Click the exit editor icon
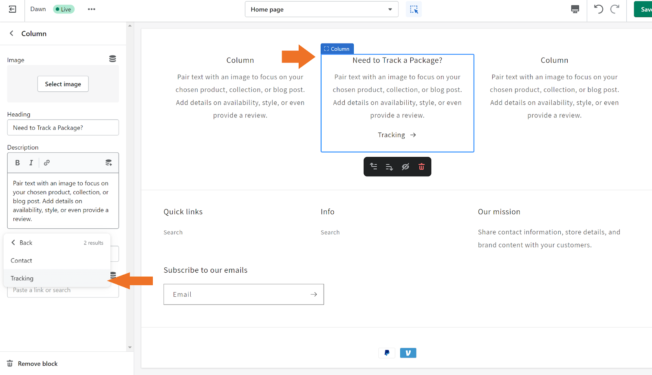Screen dimensions: 652x375 click(13, 9)
